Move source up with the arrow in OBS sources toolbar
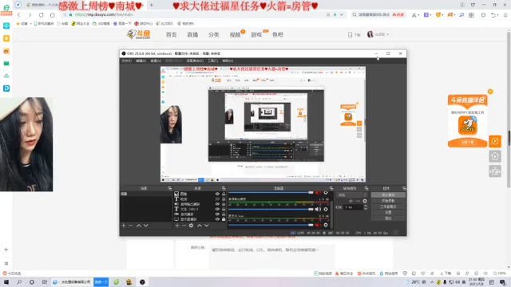 (199, 225)
